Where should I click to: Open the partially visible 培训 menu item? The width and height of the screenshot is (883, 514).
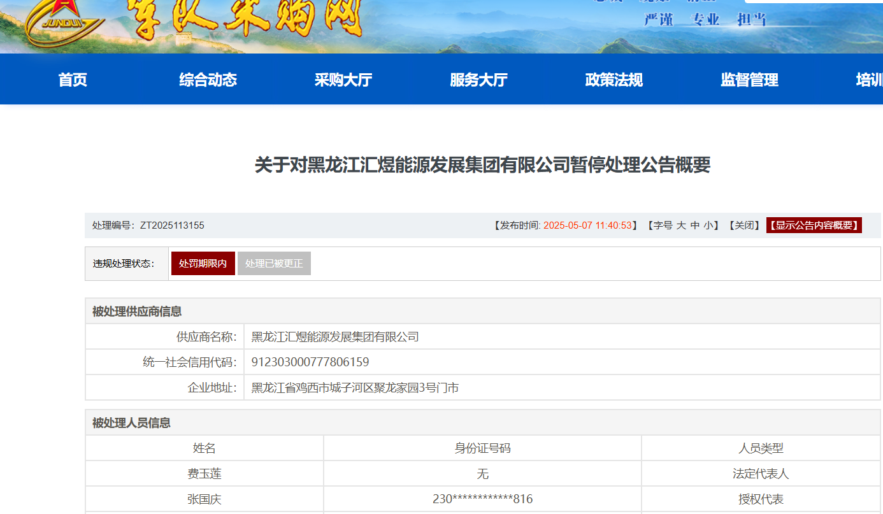point(869,80)
